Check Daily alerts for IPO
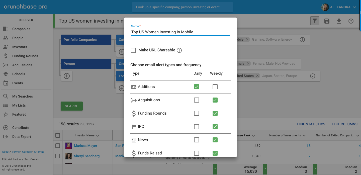The image size is (361, 175). pos(197,127)
